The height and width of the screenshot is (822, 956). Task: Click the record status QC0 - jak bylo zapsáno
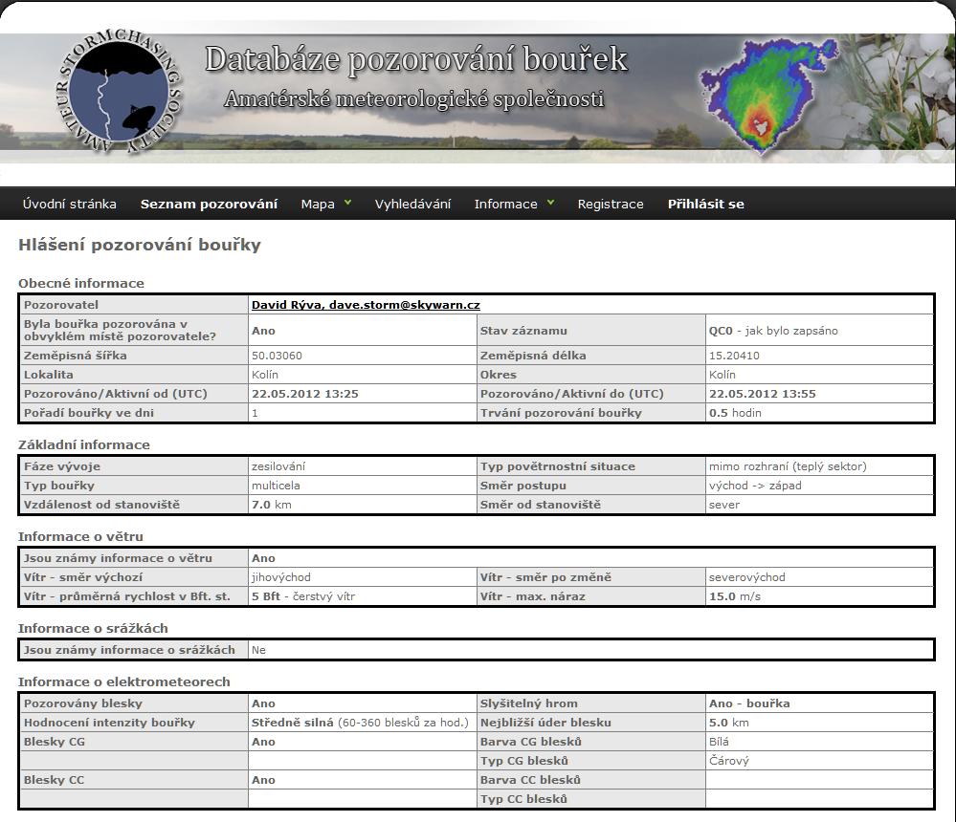pyautogui.click(x=773, y=331)
